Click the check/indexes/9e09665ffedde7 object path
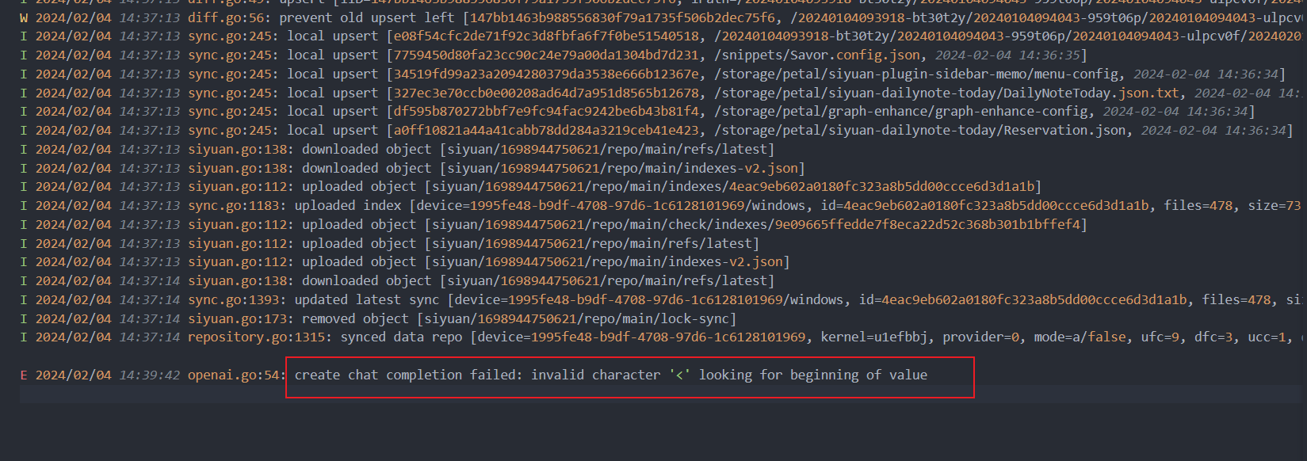This screenshot has width=1307, height=461. click(756, 224)
